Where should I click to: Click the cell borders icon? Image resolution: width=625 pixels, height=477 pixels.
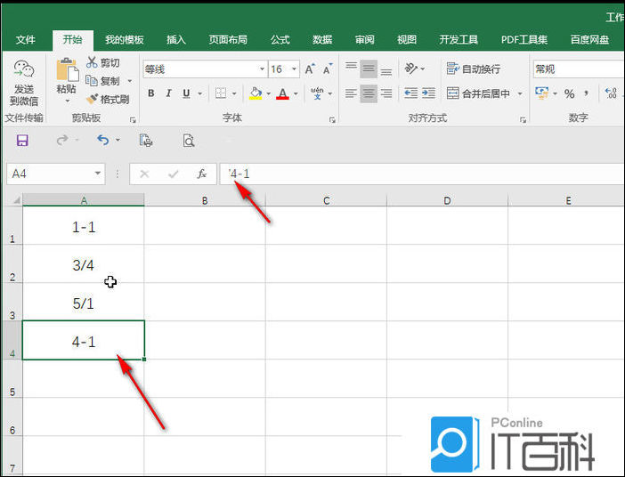[221, 93]
